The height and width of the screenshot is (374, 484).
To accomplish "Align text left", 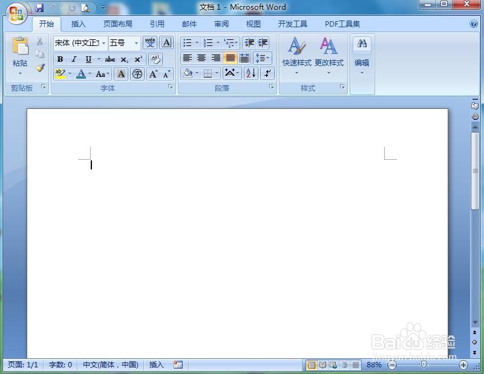I will pos(188,57).
